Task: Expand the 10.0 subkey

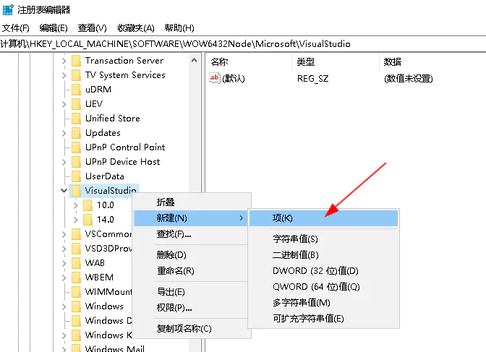Action: (76, 205)
